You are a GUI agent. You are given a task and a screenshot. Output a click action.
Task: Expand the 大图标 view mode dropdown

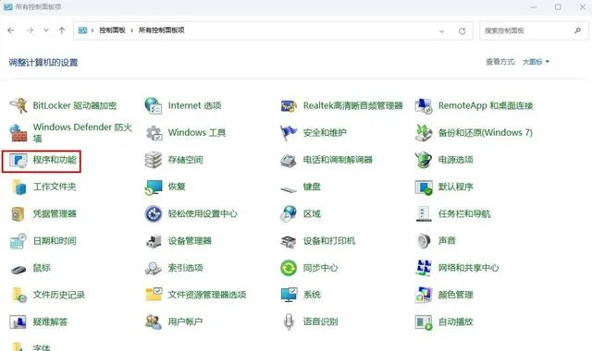click(x=536, y=62)
